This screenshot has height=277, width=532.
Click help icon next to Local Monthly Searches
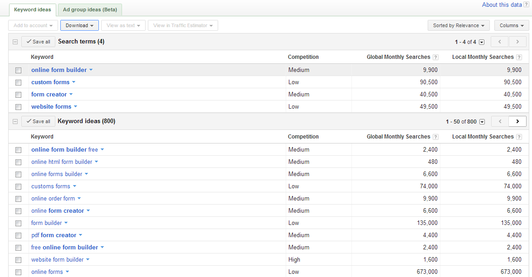519,57
